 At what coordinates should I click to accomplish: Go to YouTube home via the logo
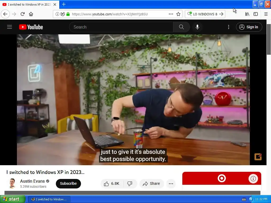(x=31, y=27)
